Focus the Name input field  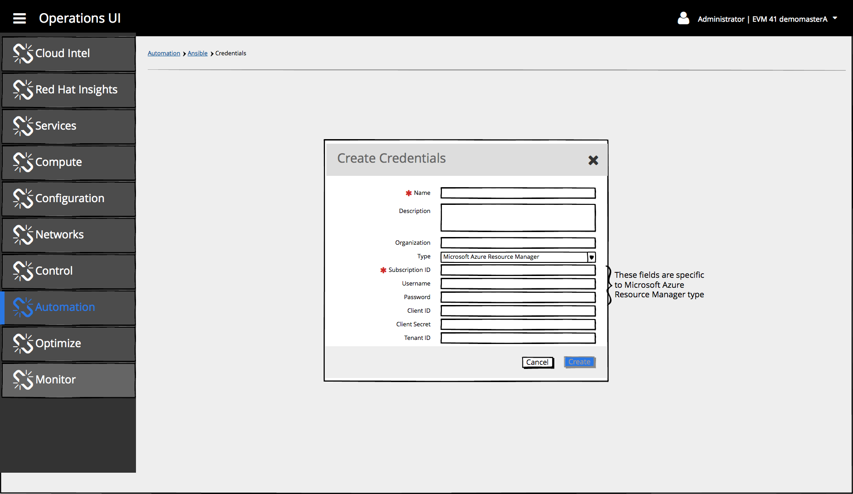coord(518,193)
